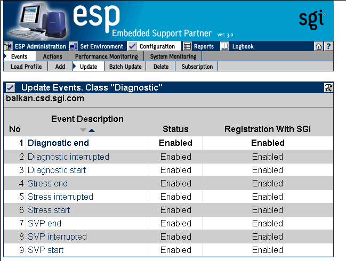Click Registration value for Stress start

pos(268,210)
